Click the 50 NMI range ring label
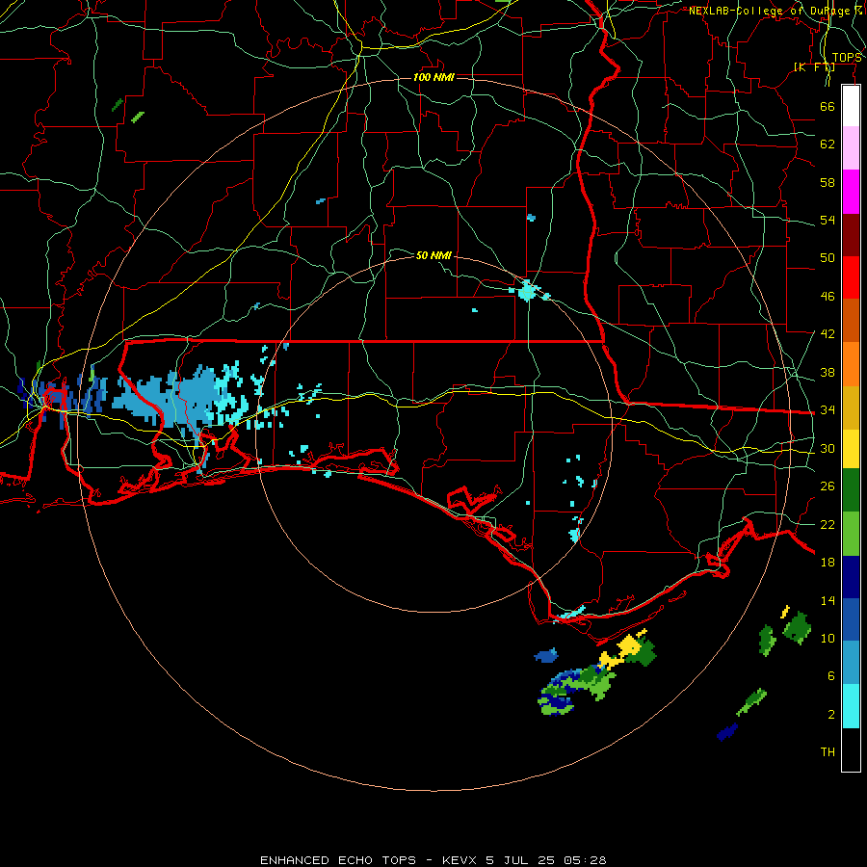This screenshot has width=867, height=867. pyautogui.click(x=433, y=255)
